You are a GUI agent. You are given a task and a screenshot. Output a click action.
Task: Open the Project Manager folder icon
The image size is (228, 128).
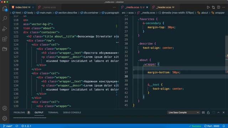(x=5, y=49)
